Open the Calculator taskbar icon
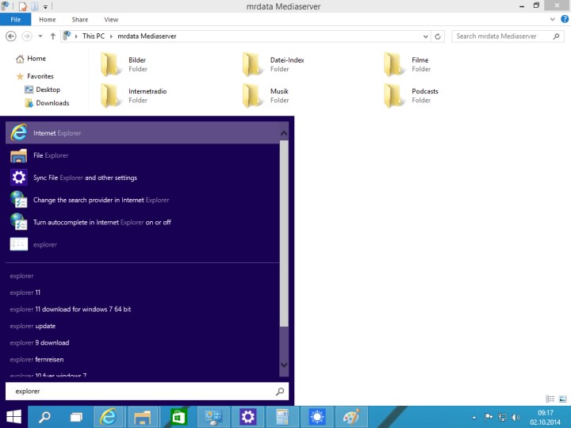Screen dimensions: 571x428 (282, 417)
